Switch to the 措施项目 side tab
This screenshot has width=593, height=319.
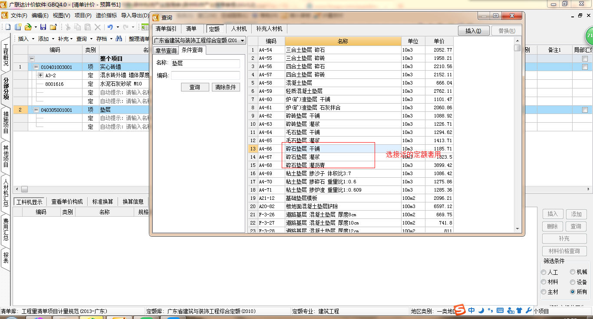point(6,122)
